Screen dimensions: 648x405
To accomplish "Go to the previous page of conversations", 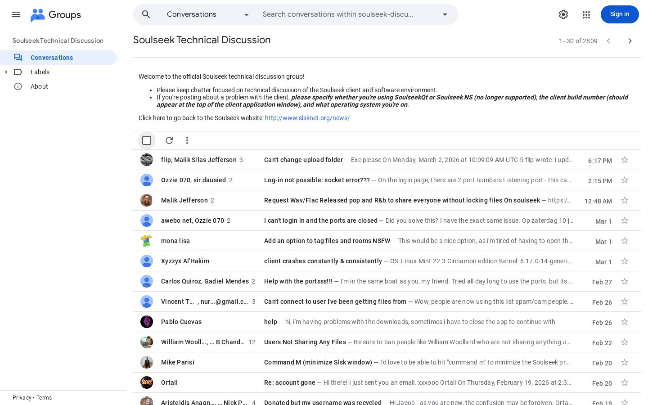I will pos(608,41).
